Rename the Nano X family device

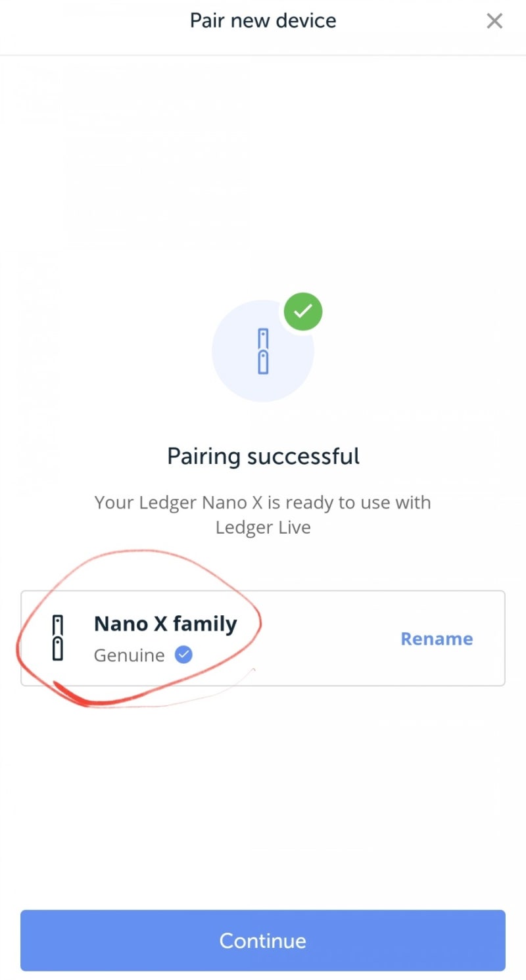[x=437, y=639]
